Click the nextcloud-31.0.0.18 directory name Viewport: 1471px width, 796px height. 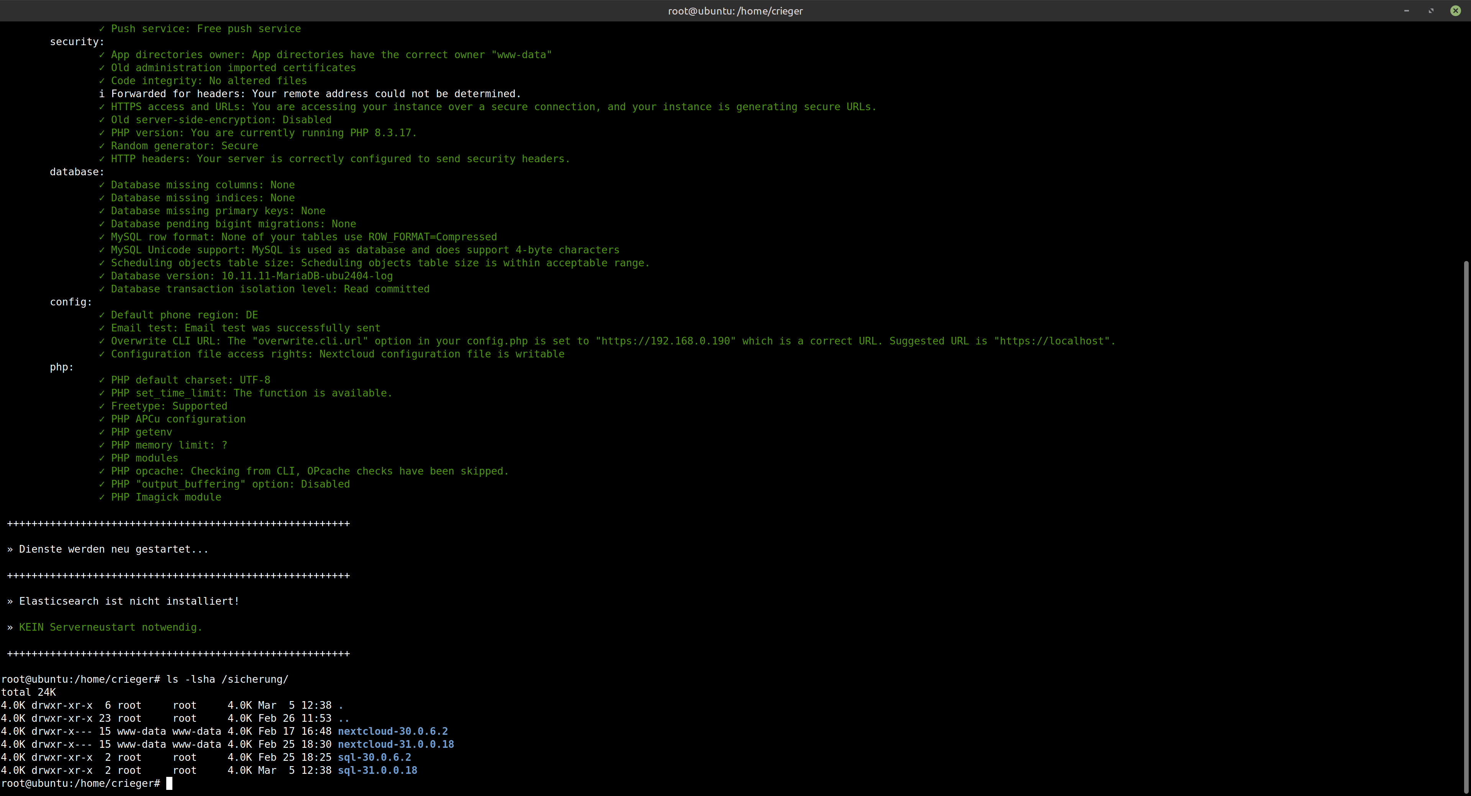point(396,745)
